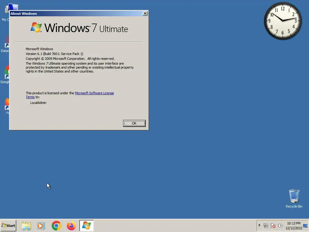Viewport: 309px width, 232px height.
Task: Show hidden tray icons arrow
Action: [x=259, y=225]
